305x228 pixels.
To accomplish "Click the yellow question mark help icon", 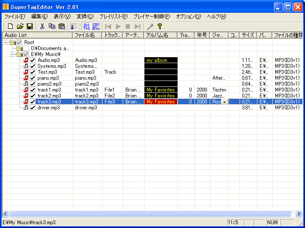I will (160, 26).
